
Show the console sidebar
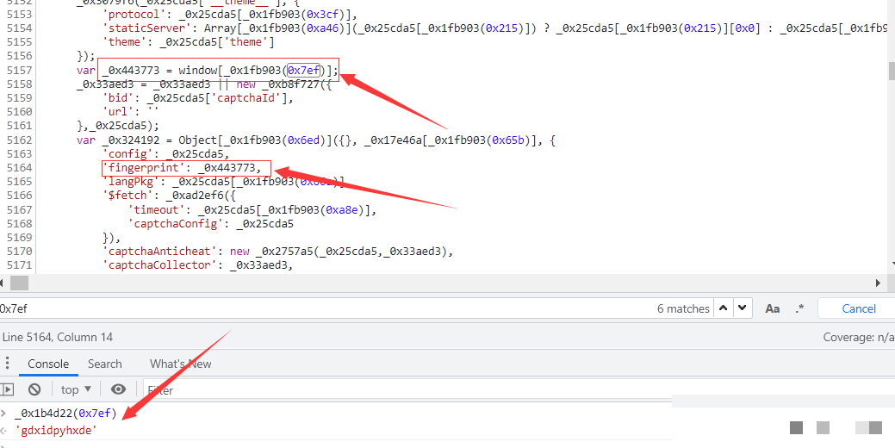[x=7, y=389]
